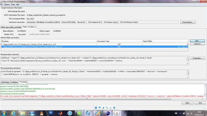207x116 pixels.
Task: Open the QQ penguin taskbar icon
Action: pyautogui.click(x=42, y=113)
